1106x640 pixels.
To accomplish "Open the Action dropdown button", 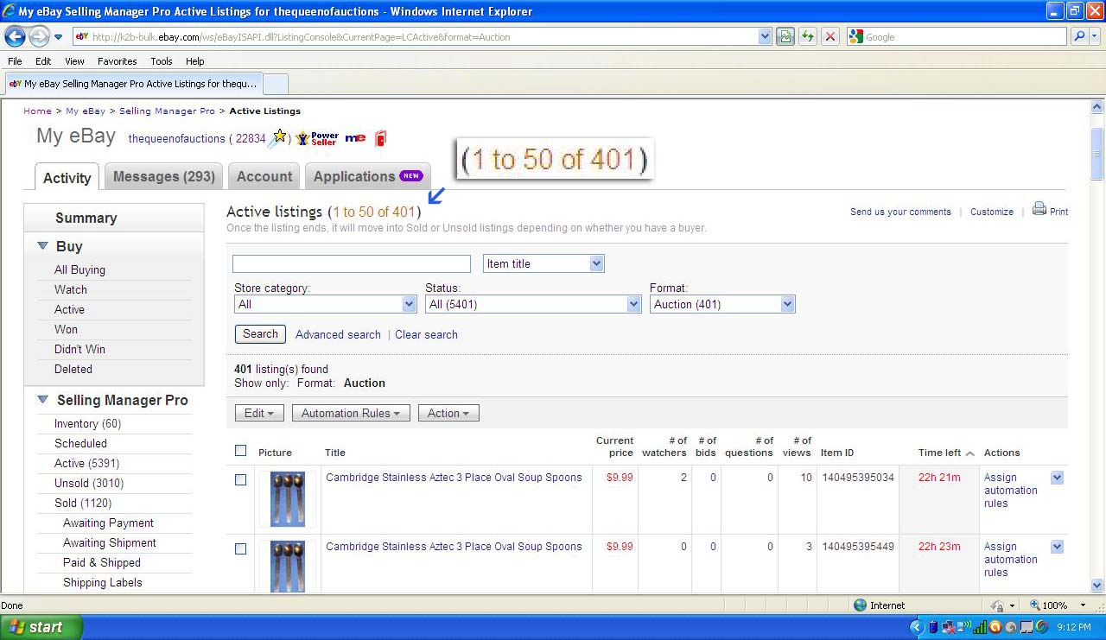I will (448, 413).
